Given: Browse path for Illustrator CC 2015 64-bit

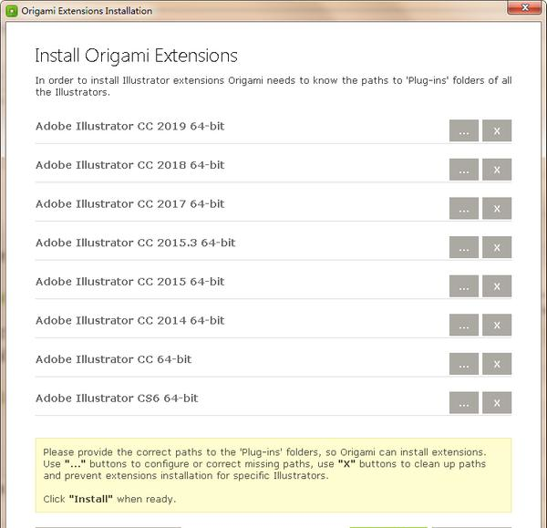Looking at the screenshot, I should [464, 286].
